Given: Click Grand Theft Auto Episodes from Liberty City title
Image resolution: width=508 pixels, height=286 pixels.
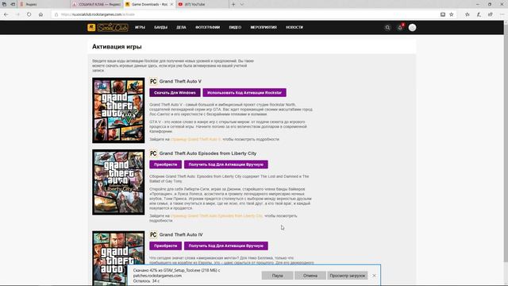Looking at the screenshot, I should tap(208, 153).
